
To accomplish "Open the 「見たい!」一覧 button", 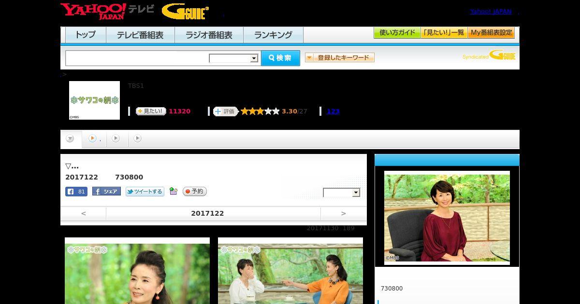I will point(444,33).
